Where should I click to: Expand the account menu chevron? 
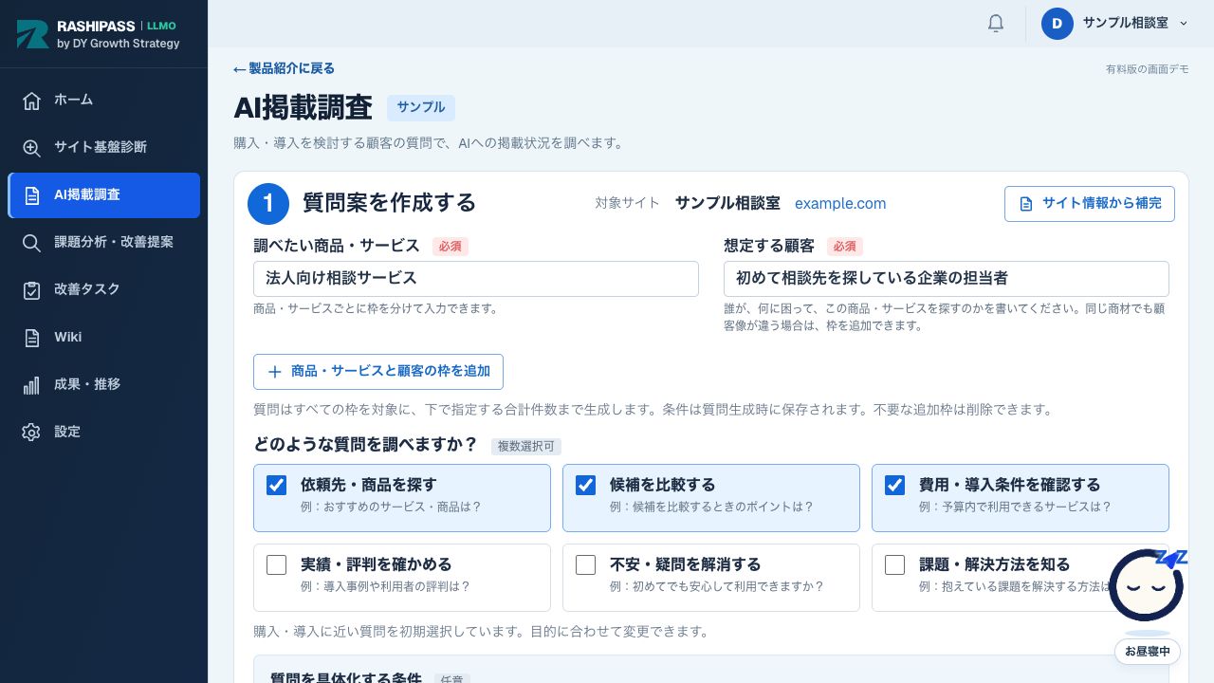(x=1183, y=23)
